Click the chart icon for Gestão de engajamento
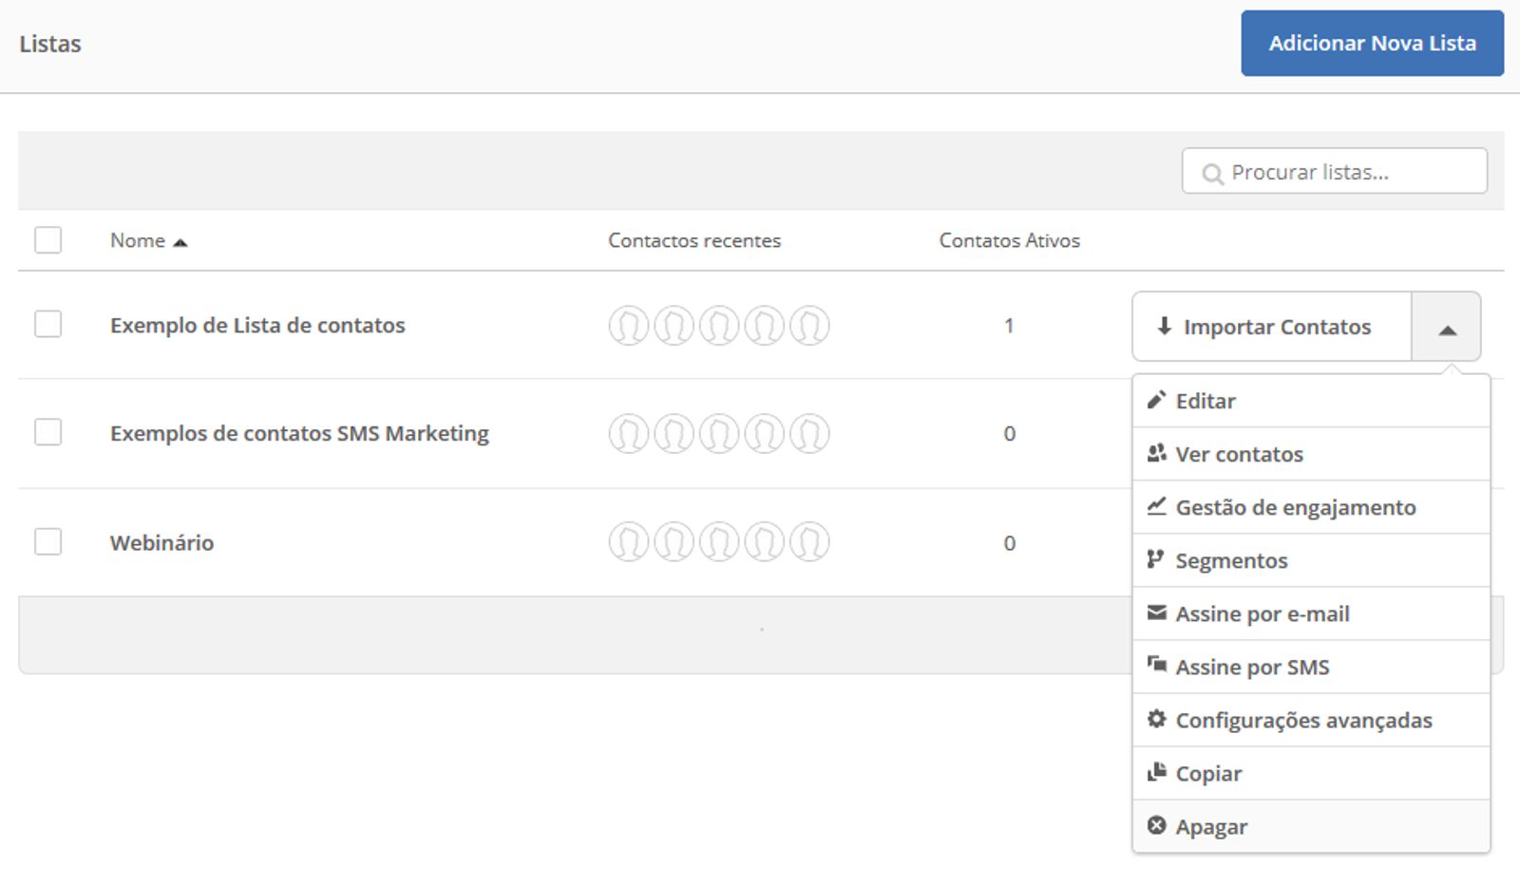Screen dimensions: 1520x884 (x=1156, y=507)
